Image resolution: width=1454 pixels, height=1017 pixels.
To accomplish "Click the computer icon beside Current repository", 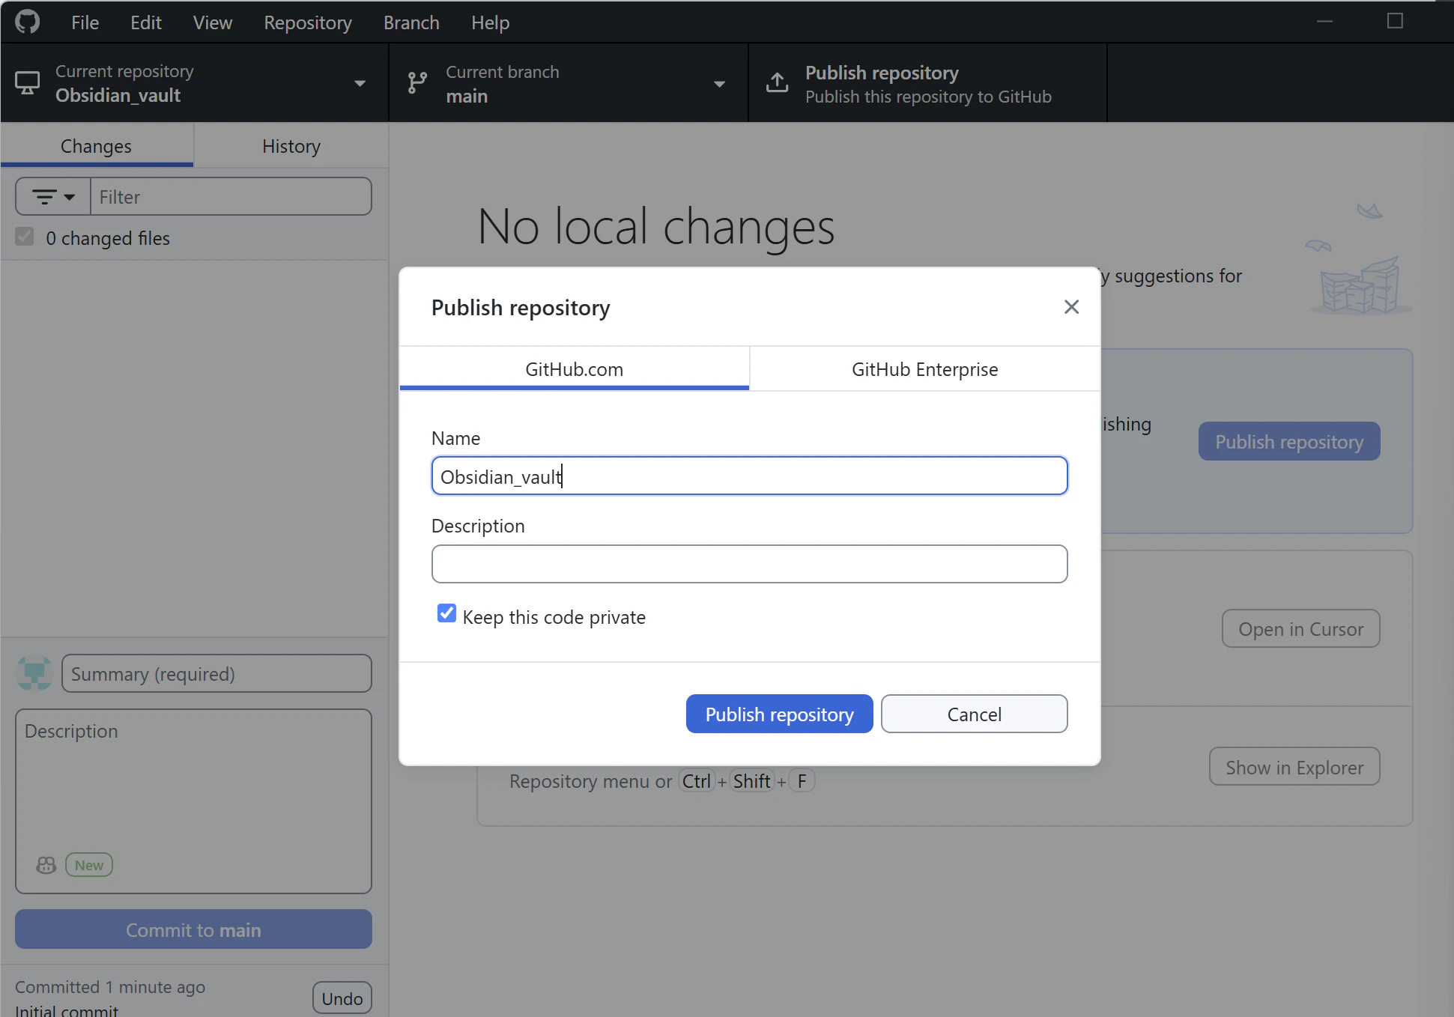I will pyautogui.click(x=28, y=83).
